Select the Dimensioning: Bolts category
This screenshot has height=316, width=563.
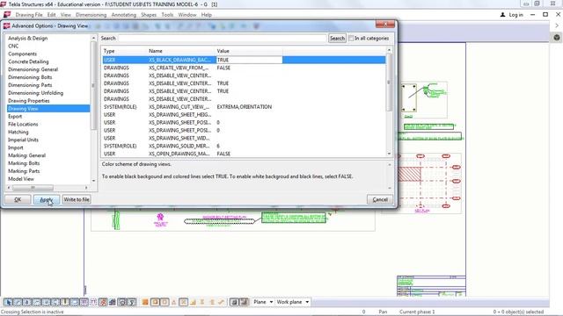click(30, 77)
